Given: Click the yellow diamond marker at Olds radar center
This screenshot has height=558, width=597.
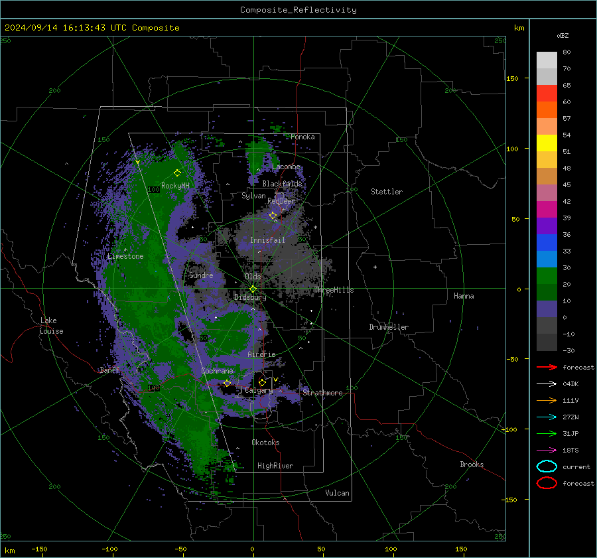Looking at the screenshot, I should point(253,289).
